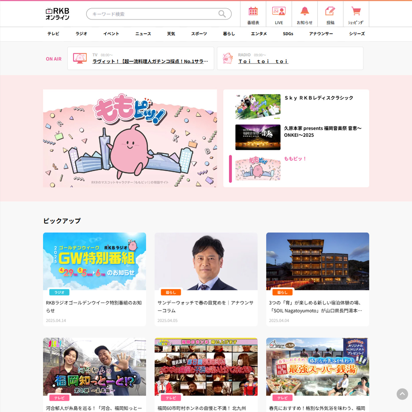Open the スポーツ menu

(199, 34)
